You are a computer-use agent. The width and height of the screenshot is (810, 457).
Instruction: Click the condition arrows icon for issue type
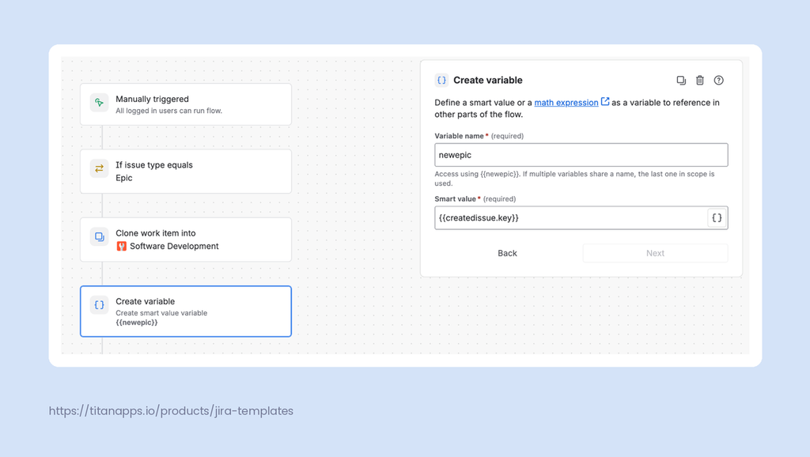click(99, 168)
